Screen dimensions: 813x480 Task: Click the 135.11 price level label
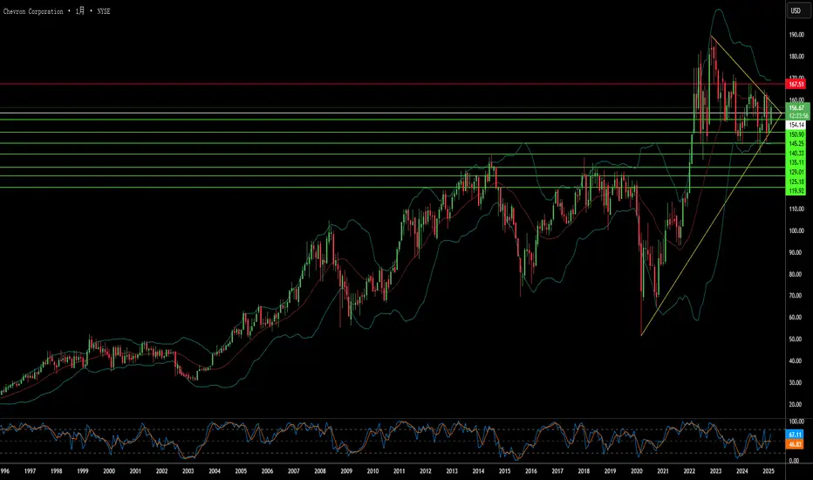coord(796,162)
